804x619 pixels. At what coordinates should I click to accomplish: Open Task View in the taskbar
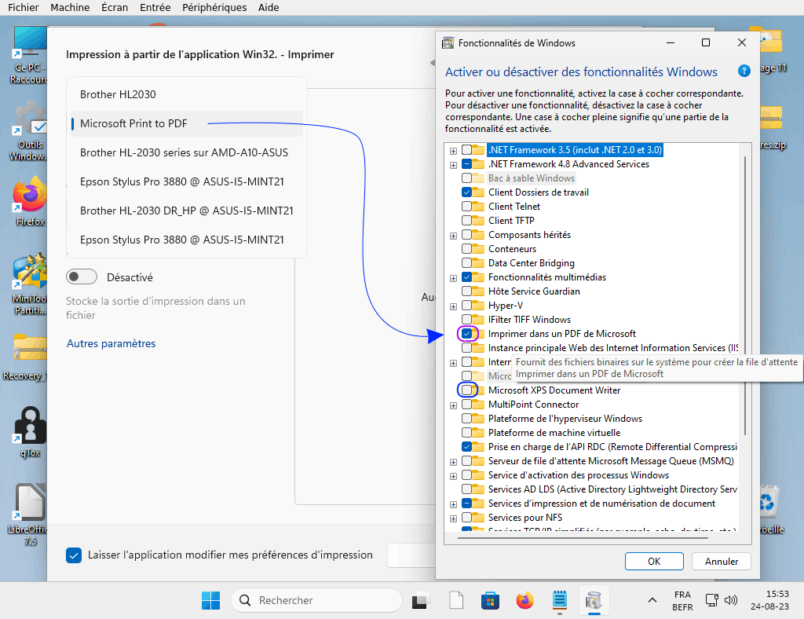(x=421, y=600)
